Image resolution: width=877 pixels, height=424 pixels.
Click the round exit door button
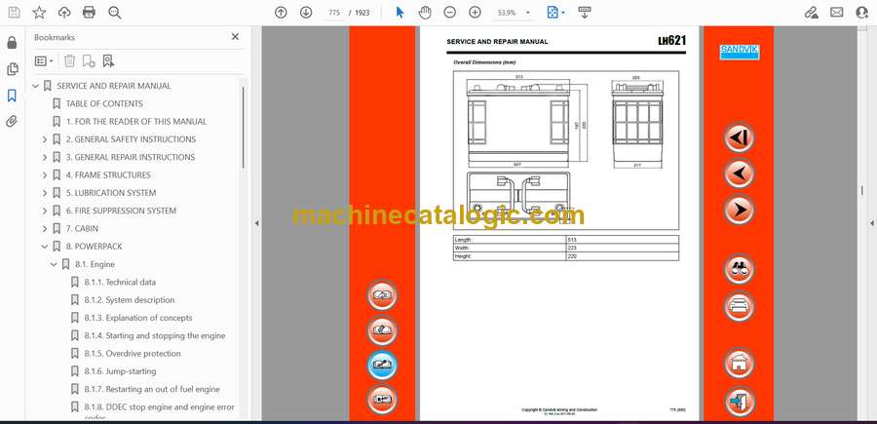[x=739, y=401]
